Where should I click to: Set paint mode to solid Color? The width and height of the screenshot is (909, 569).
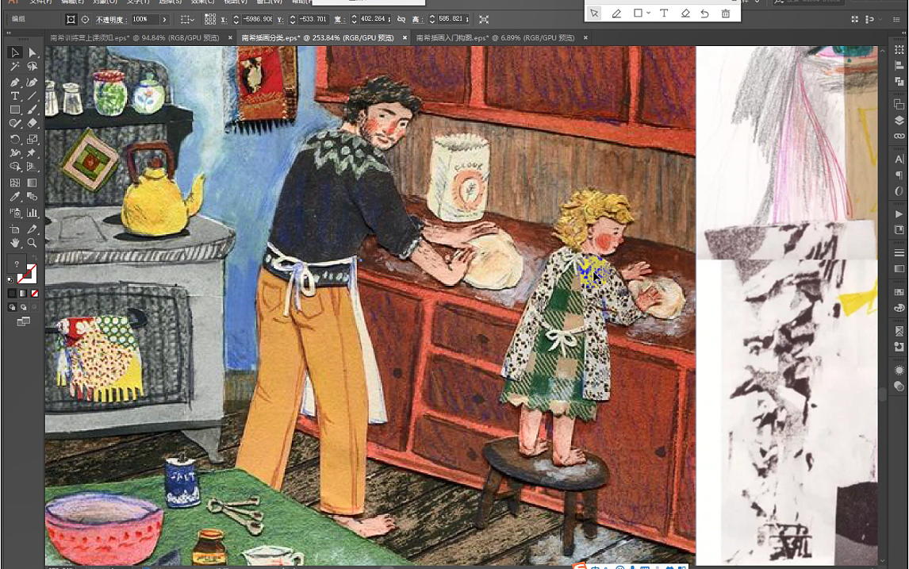point(12,294)
